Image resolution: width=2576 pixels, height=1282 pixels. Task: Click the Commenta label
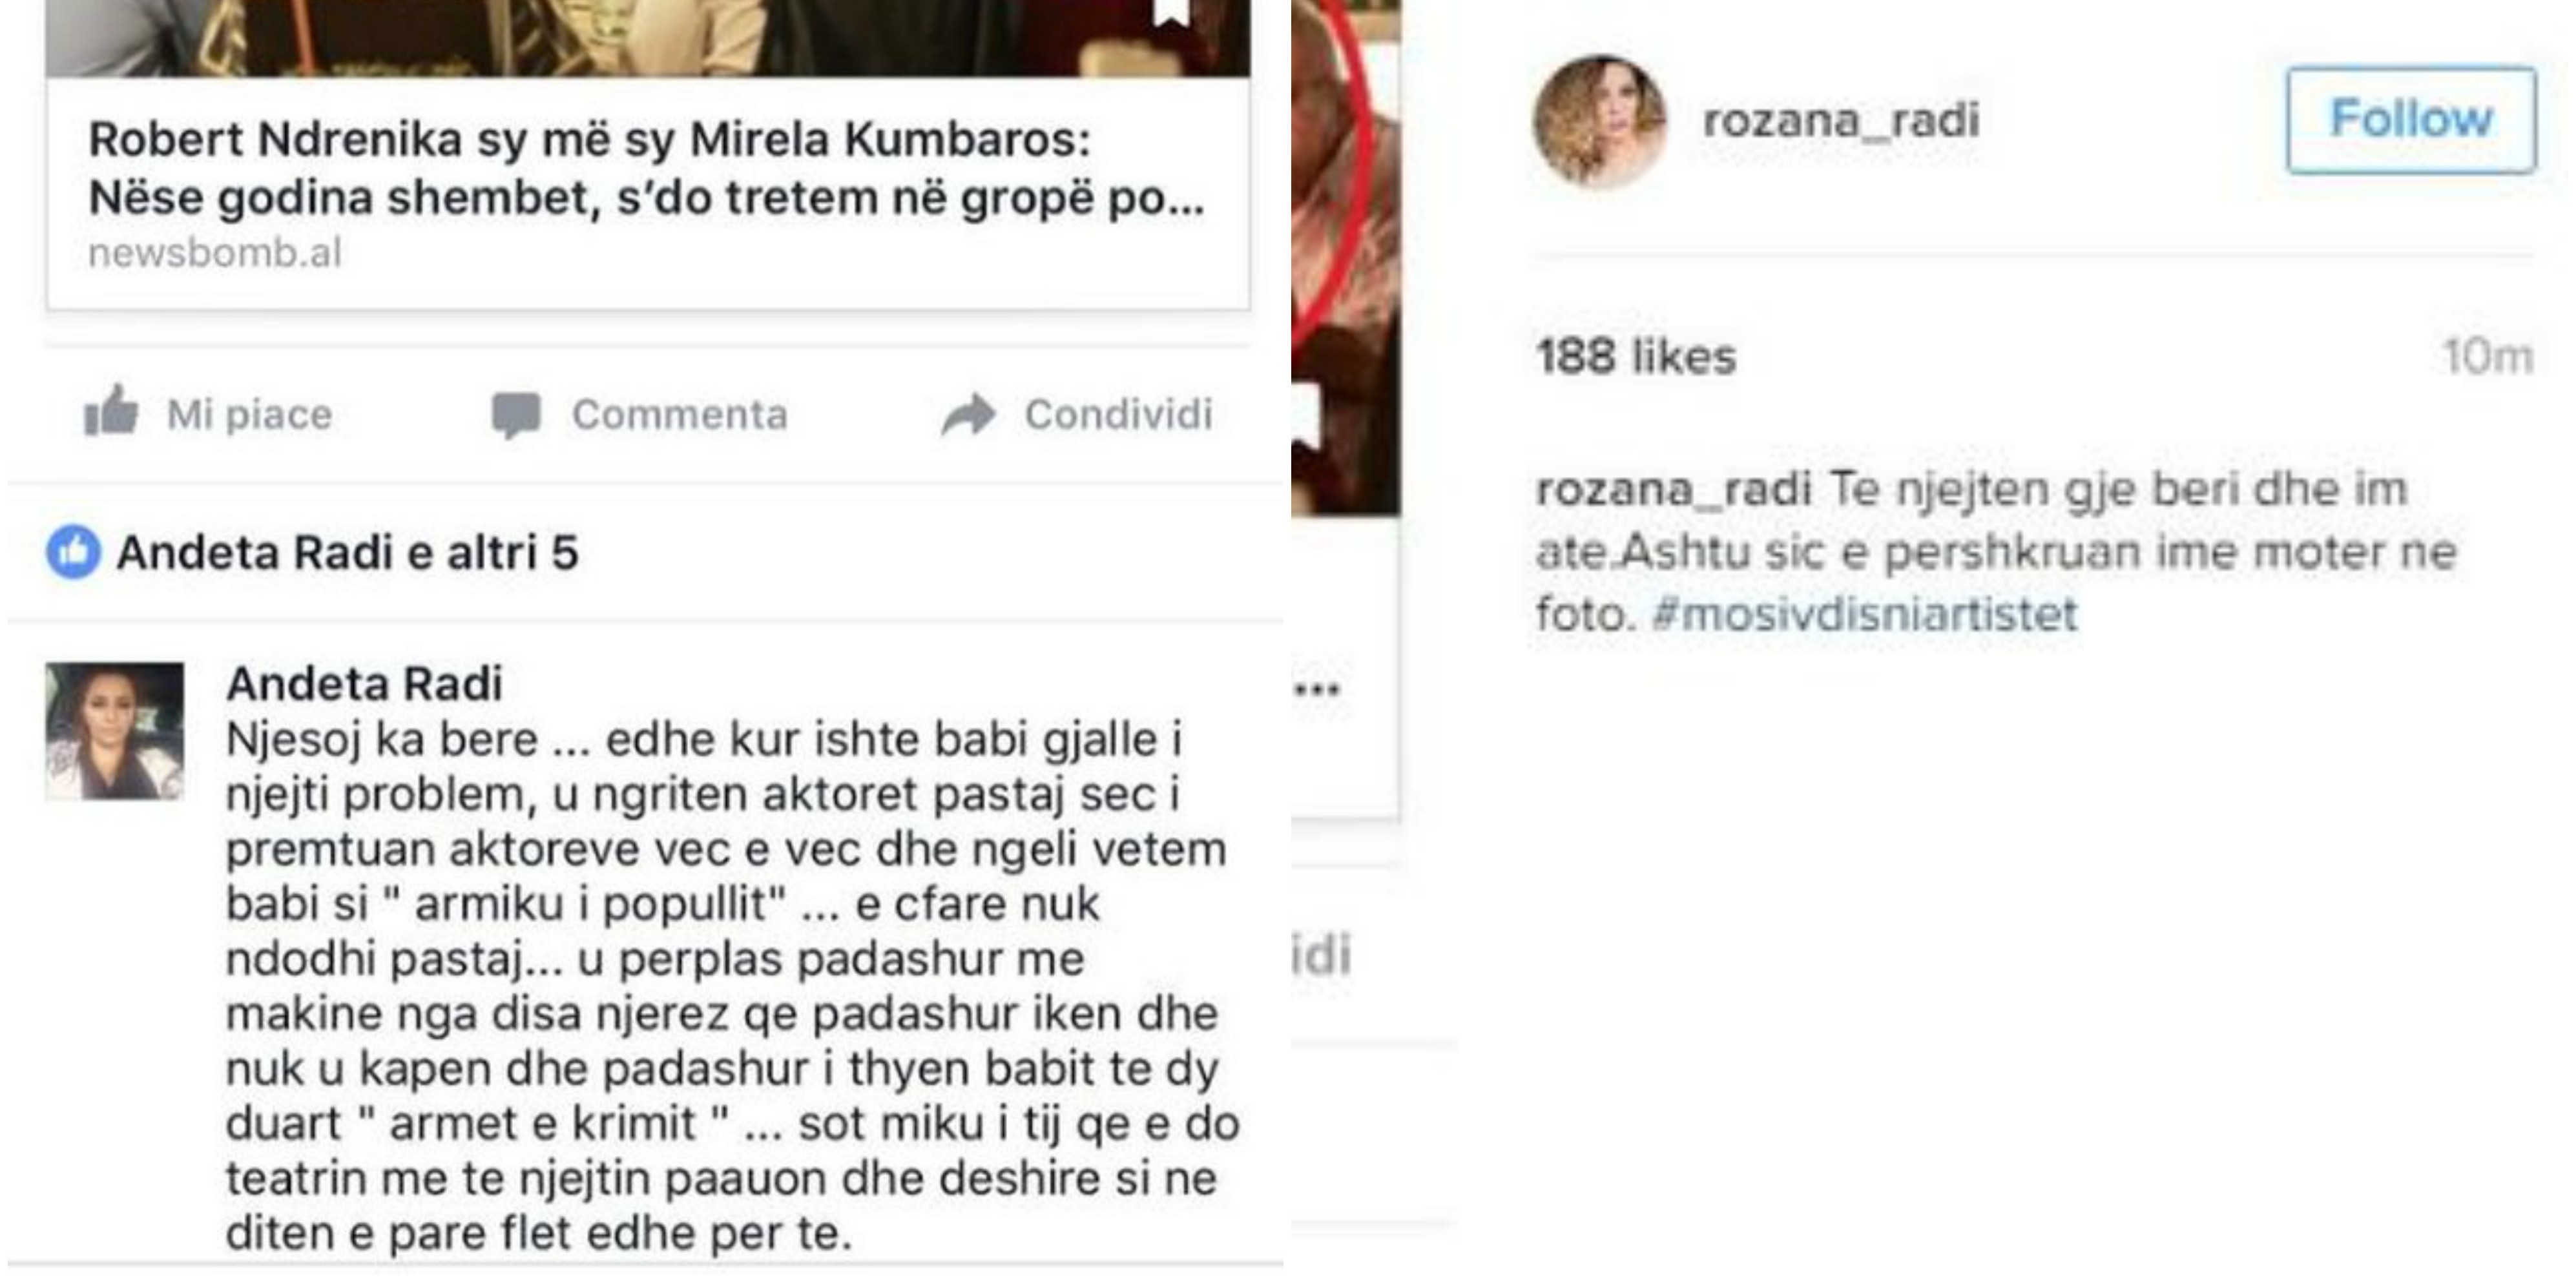pyautogui.click(x=680, y=414)
